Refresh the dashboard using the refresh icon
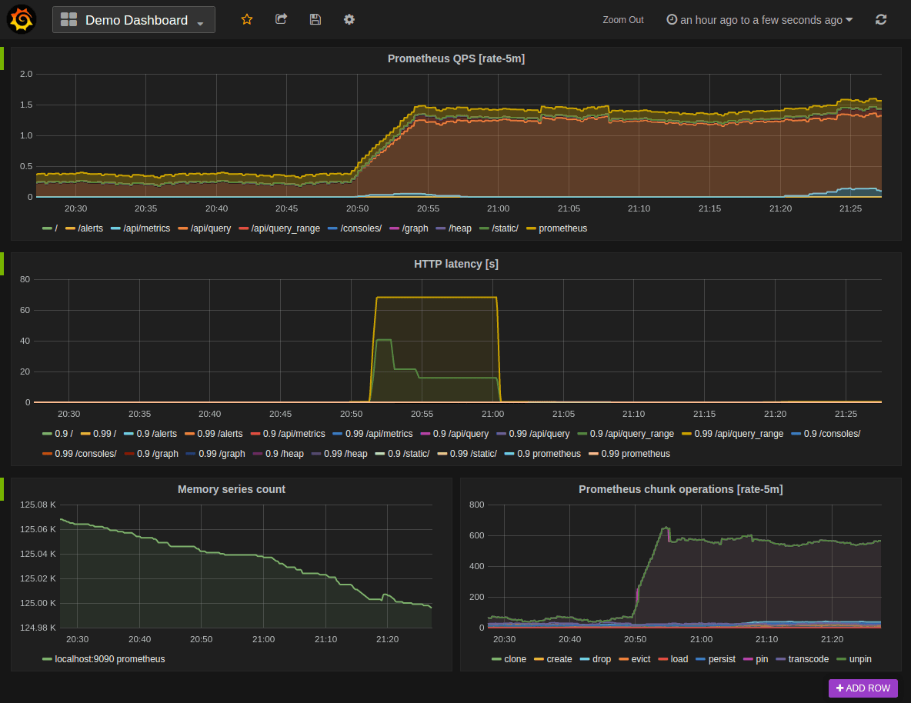Screen dimensions: 911x703 (x=880, y=19)
